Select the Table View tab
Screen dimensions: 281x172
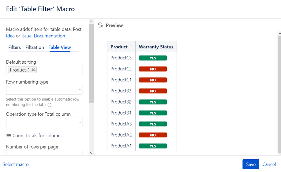click(x=60, y=47)
